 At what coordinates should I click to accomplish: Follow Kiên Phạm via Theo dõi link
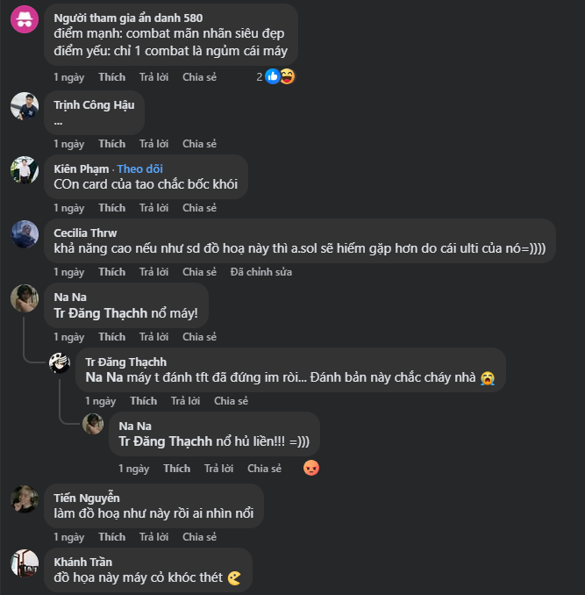(x=139, y=168)
